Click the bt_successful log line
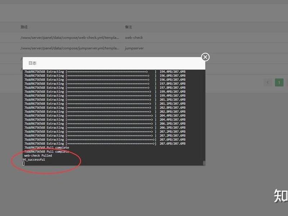288x216 pixels. (34, 159)
